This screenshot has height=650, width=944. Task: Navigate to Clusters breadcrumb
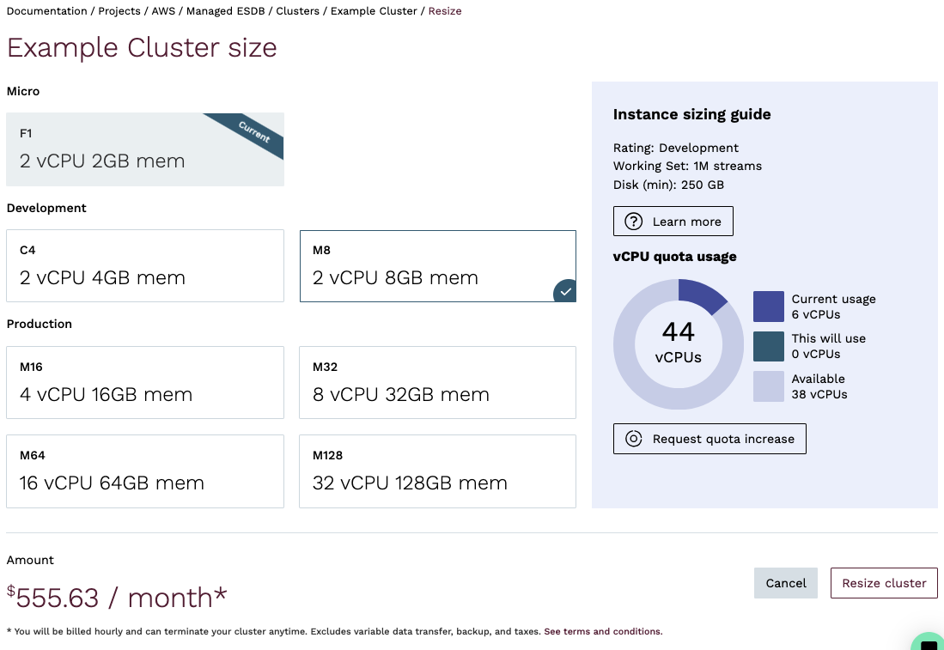pyautogui.click(x=297, y=11)
